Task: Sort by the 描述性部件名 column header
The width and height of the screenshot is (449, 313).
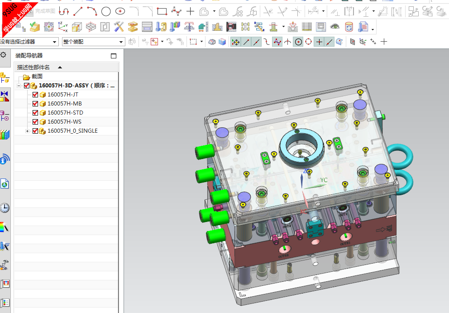Action: coord(67,67)
